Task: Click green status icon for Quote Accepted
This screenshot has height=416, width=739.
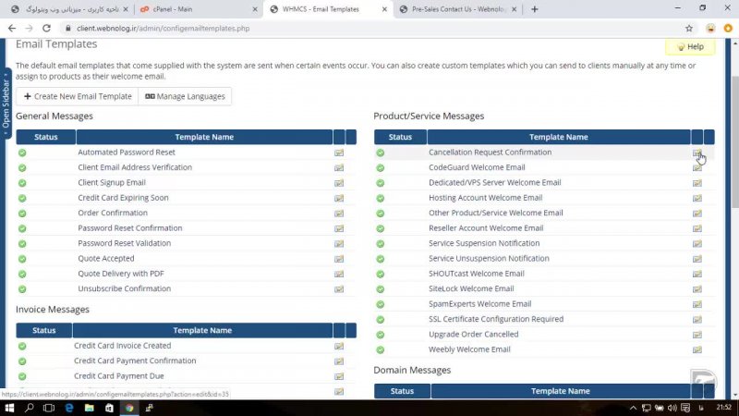Action: click(22, 259)
